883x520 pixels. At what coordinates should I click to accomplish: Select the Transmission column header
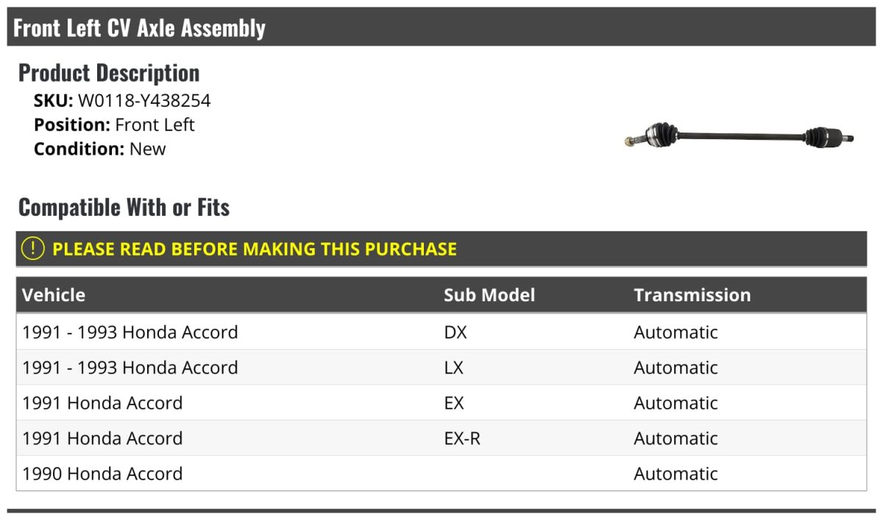click(692, 295)
